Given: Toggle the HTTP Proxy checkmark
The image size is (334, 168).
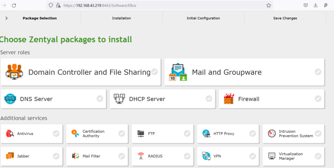Looking at the screenshot, I should click(x=253, y=133).
